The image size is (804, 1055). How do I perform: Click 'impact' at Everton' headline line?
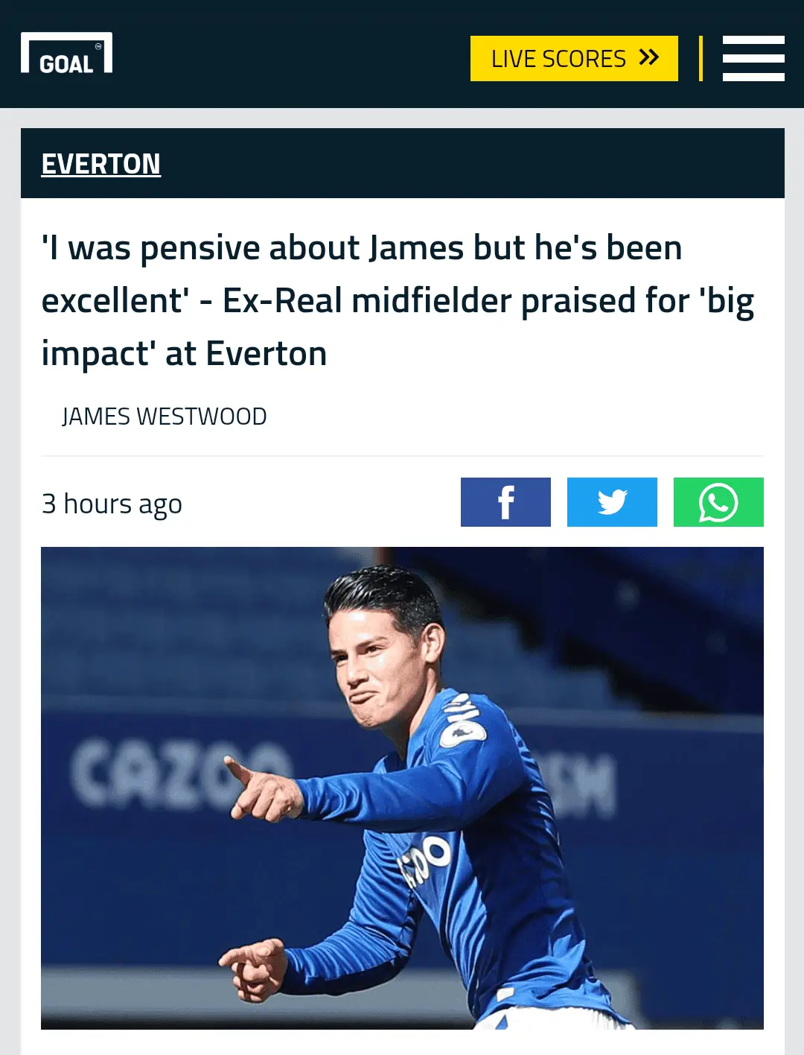tap(184, 354)
